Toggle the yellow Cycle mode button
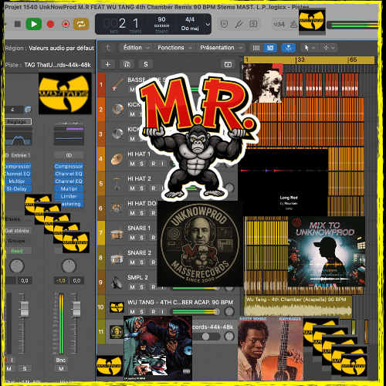This screenshot has width=386, height=386. coord(81,24)
